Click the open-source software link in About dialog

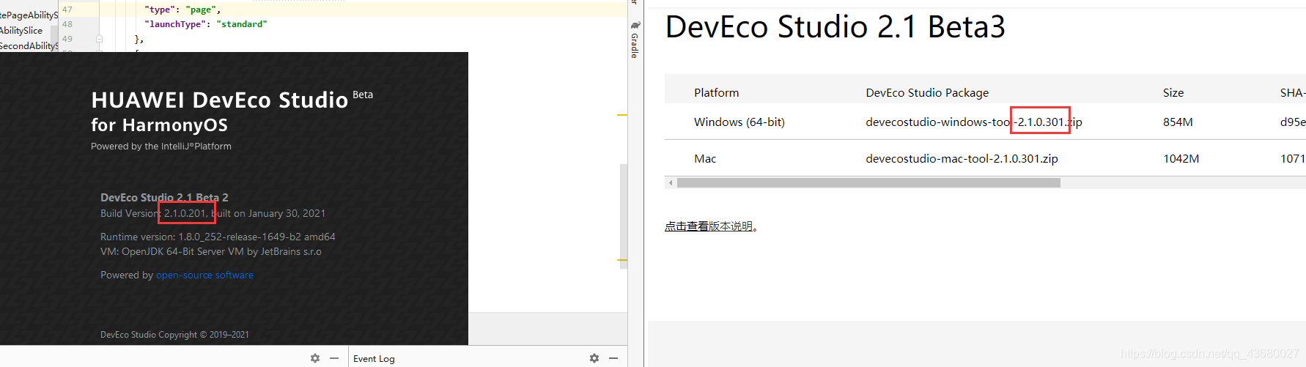(x=204, y=275)
